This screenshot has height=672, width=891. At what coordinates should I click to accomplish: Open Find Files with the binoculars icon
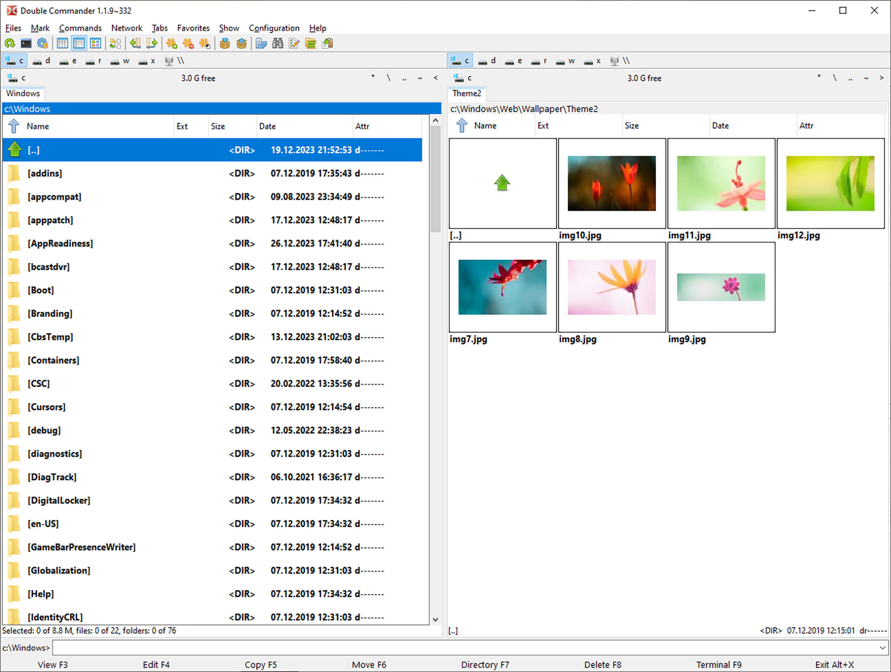pos(277,43)
